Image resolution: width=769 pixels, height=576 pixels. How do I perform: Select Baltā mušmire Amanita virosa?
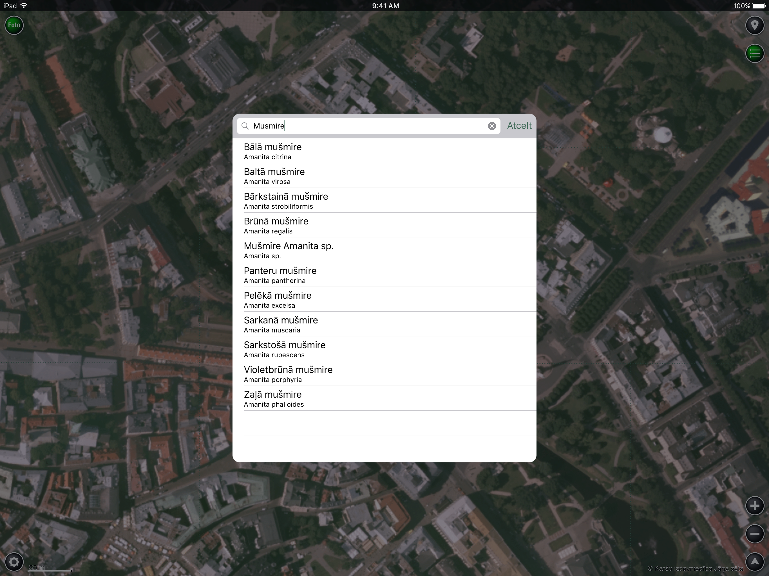click(x=384, y=176)
